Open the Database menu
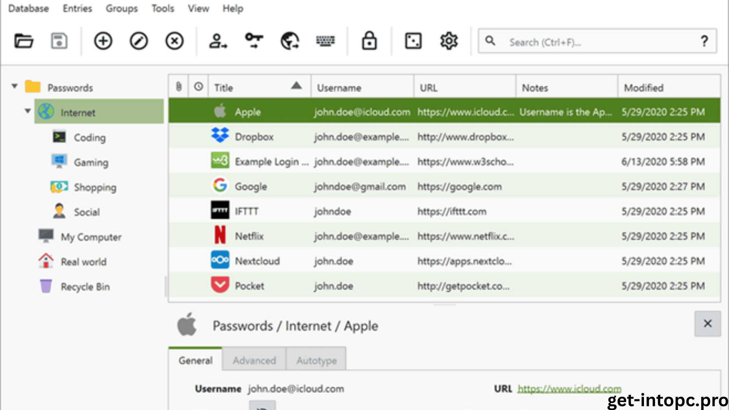This screenshot has height=410, width=729. [x=28, y=8]
